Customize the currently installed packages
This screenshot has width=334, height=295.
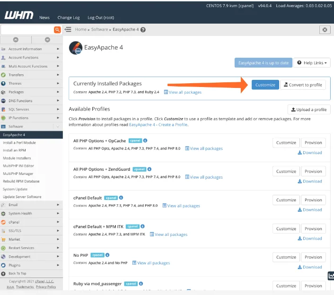265,85
